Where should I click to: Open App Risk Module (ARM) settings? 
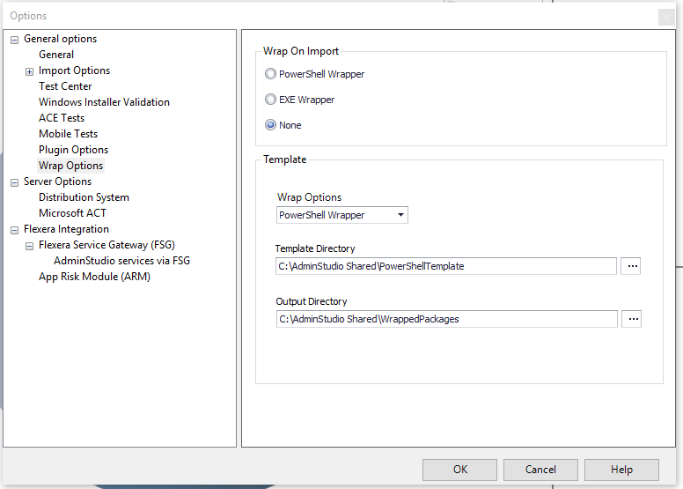point(94,277)
